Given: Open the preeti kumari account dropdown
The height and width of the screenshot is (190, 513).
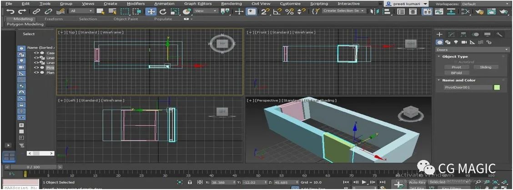Looking at the screenshot, I should tap(406, 4).
